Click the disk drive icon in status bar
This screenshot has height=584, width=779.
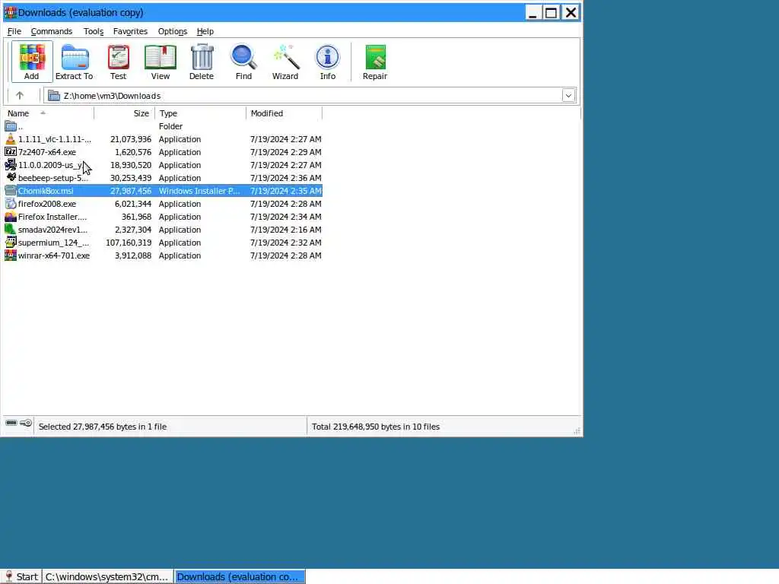(11, 423)
